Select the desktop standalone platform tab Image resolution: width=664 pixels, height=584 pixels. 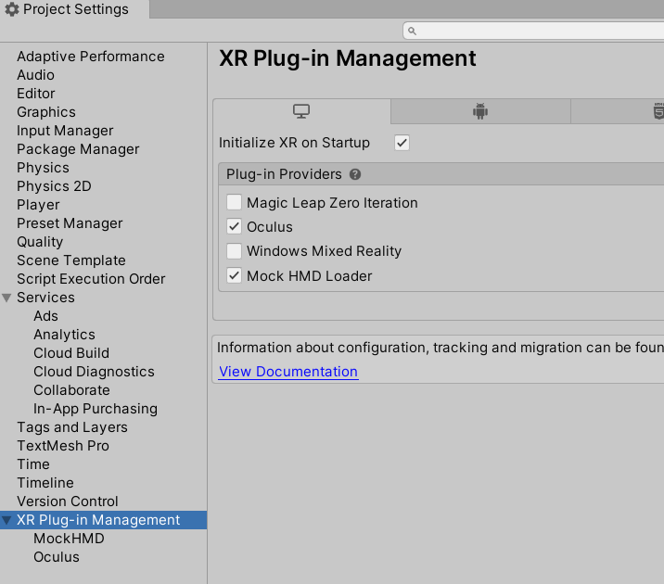coord(301,111)
